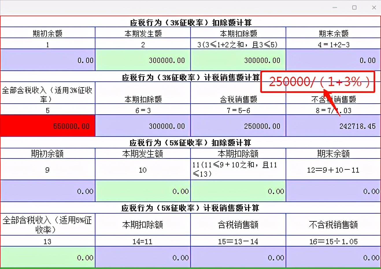Select the formula cell 8＝7/1.03
The height and width of the screenshot is (269, 381).
(x=333, y=110)
